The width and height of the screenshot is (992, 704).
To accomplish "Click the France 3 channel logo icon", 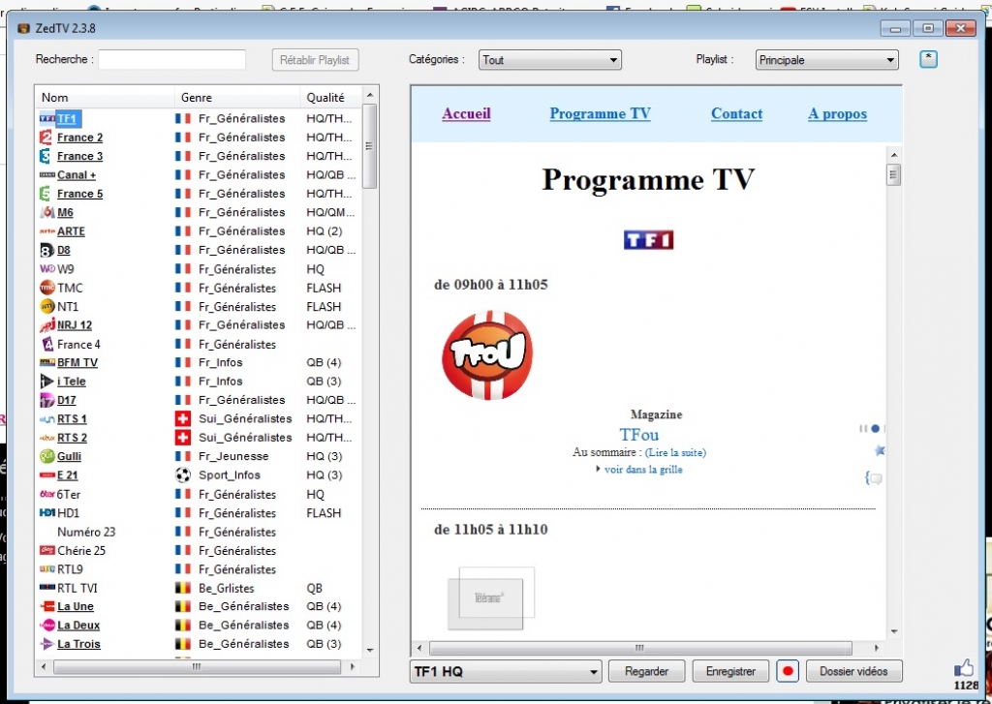I will (46, 156).
